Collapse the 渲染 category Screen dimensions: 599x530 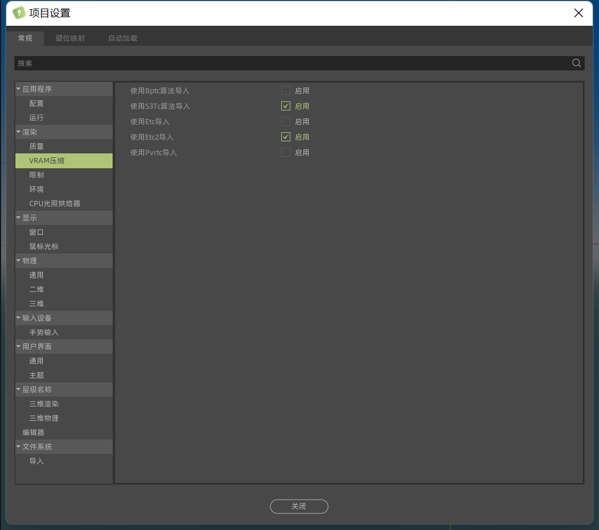pos(18,132)
